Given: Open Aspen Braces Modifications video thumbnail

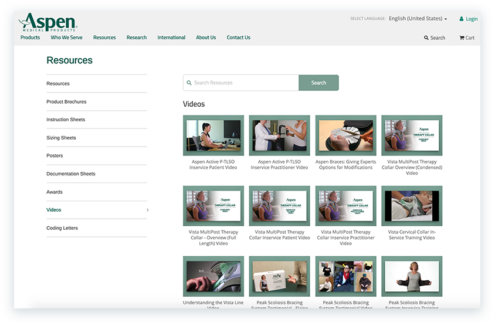Looking at the screenshot, I should [x=345, y=135].
